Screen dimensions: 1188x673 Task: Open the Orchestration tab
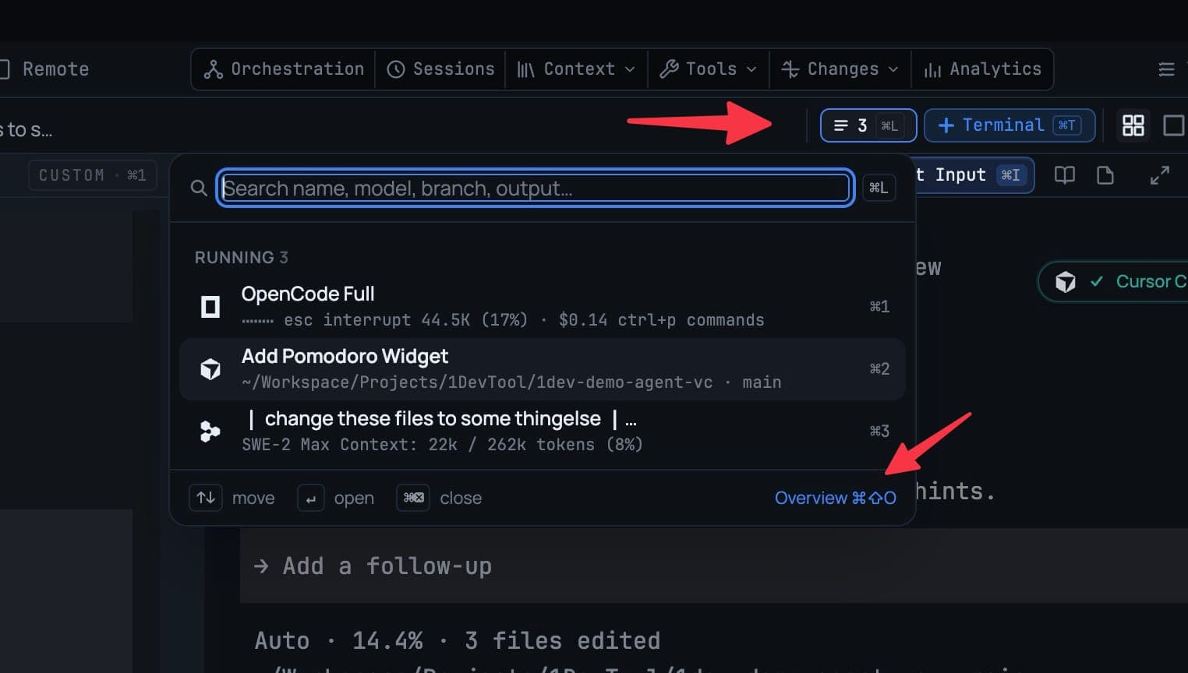point(284,69)
